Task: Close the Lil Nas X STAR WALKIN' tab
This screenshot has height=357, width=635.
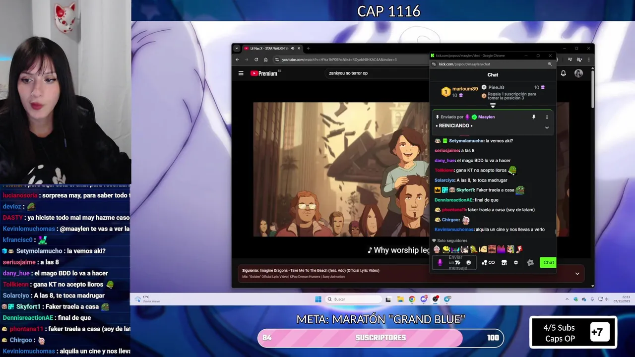Action: 299,49
